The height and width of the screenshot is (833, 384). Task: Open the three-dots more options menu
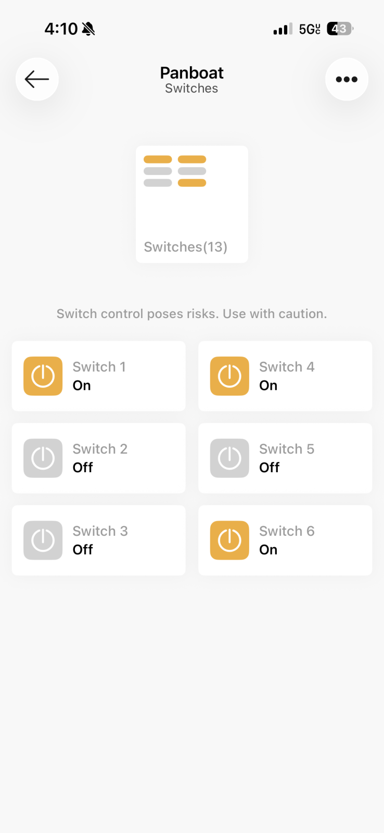click(x=347, y=79)
